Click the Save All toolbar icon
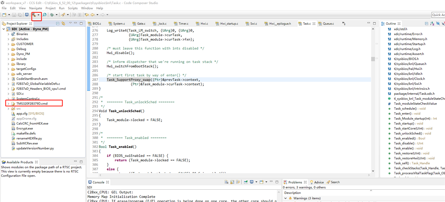This screenshot has height=202, width=445. pyautogui.click(x=20, y=15)
